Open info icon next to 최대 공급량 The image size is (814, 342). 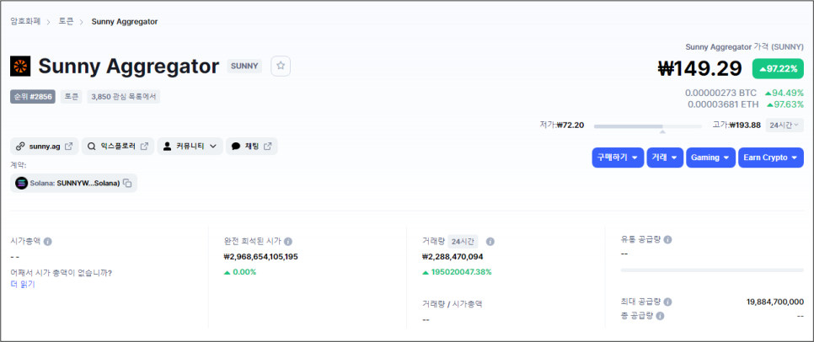tap(668, 302)
